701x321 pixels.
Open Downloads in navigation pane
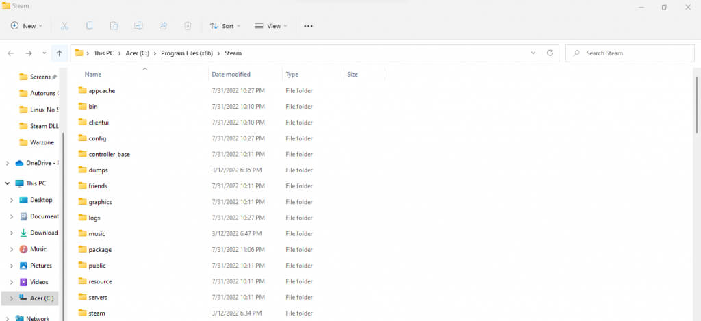click(39, 233)
